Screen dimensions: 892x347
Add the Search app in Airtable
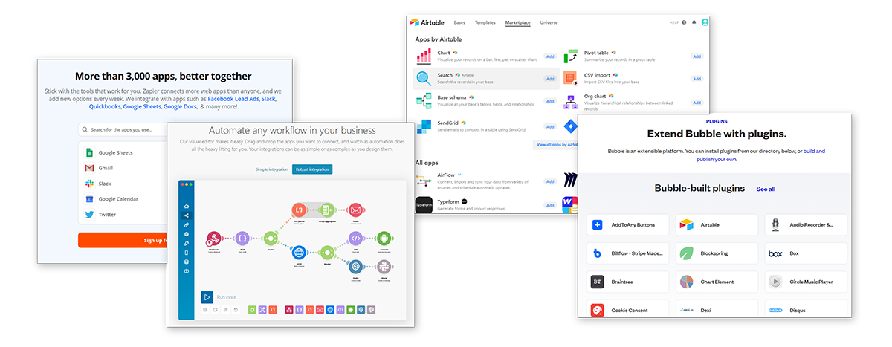tap(550, 79)
